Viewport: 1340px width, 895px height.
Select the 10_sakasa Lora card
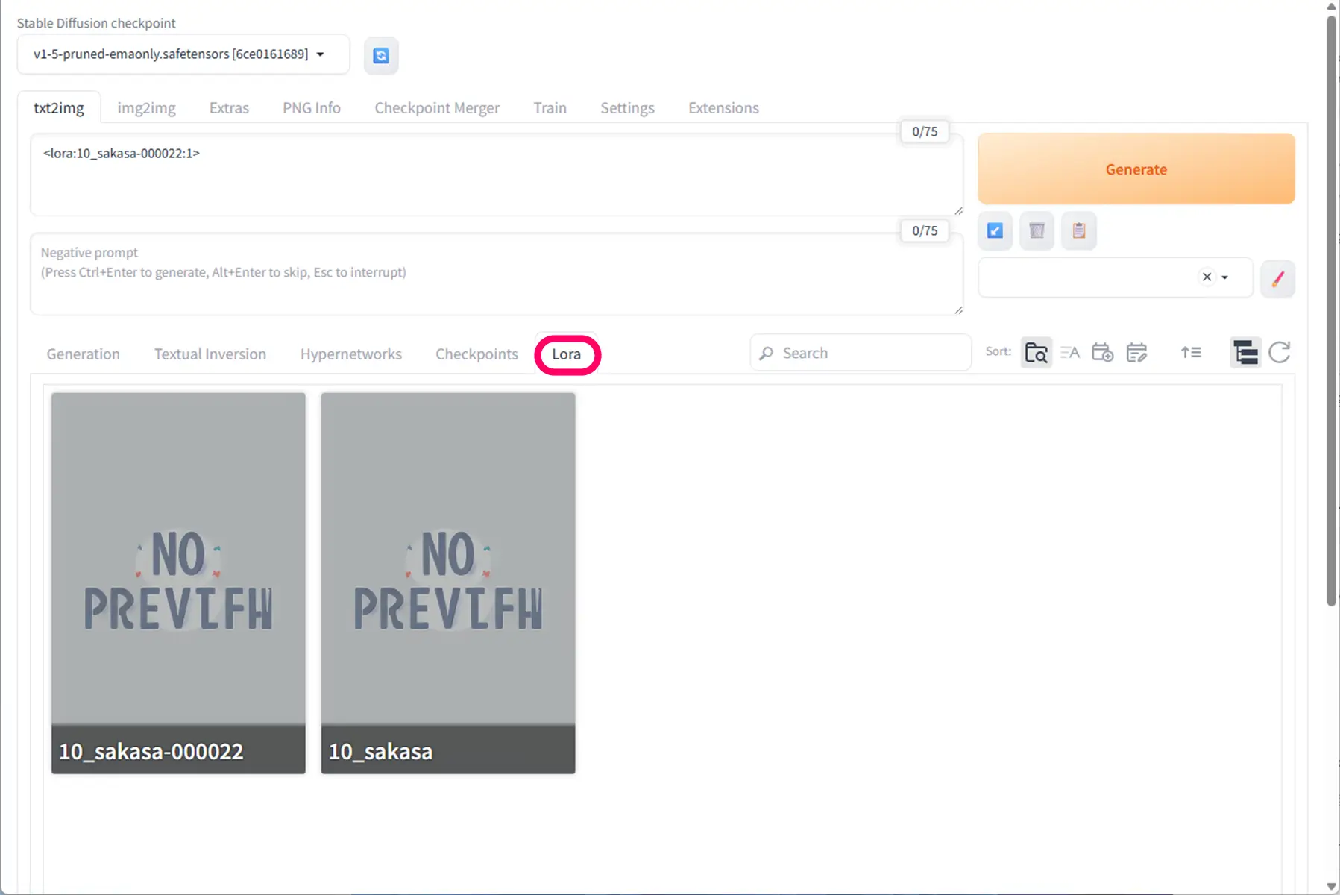point(448,583)
